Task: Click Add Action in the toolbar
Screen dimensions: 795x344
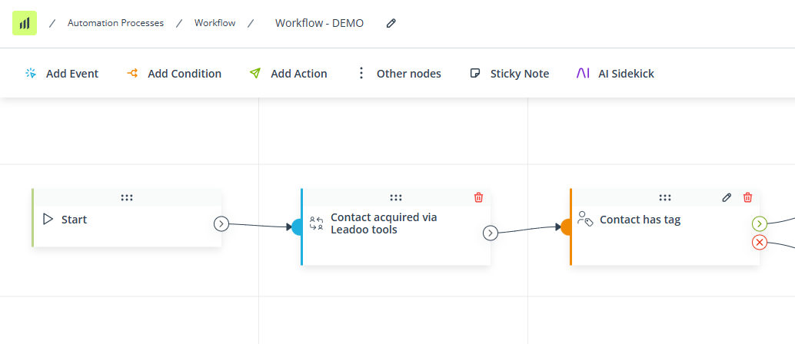Action: click(x=288, y=74)
